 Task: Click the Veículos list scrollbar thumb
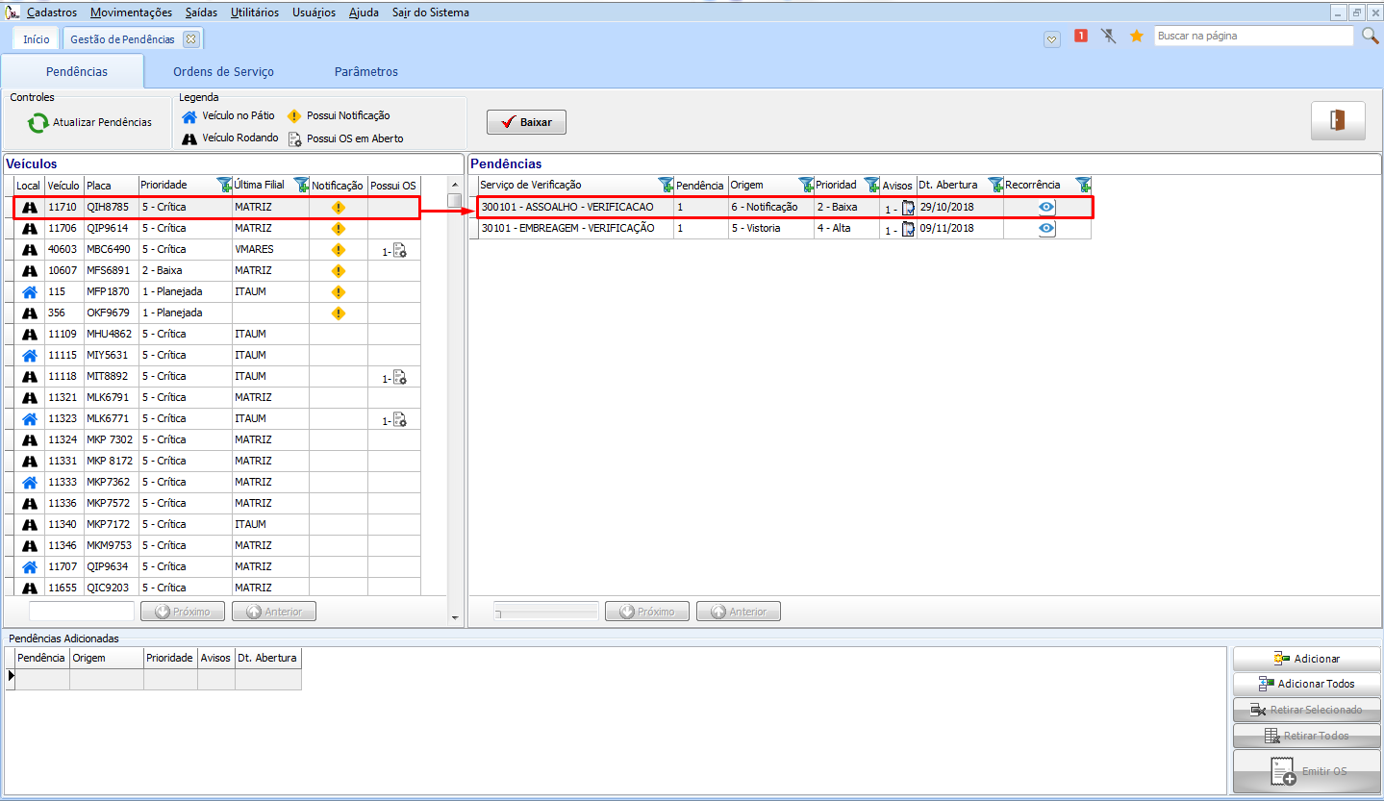tap(454, 200)
